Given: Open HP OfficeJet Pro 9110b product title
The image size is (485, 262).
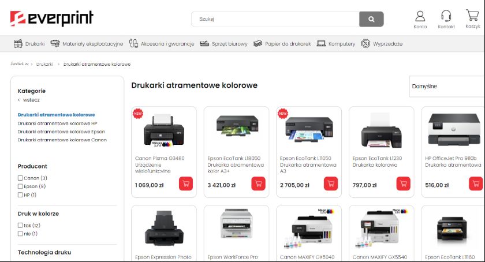Looking at the screenshot, I should [453, 162].
